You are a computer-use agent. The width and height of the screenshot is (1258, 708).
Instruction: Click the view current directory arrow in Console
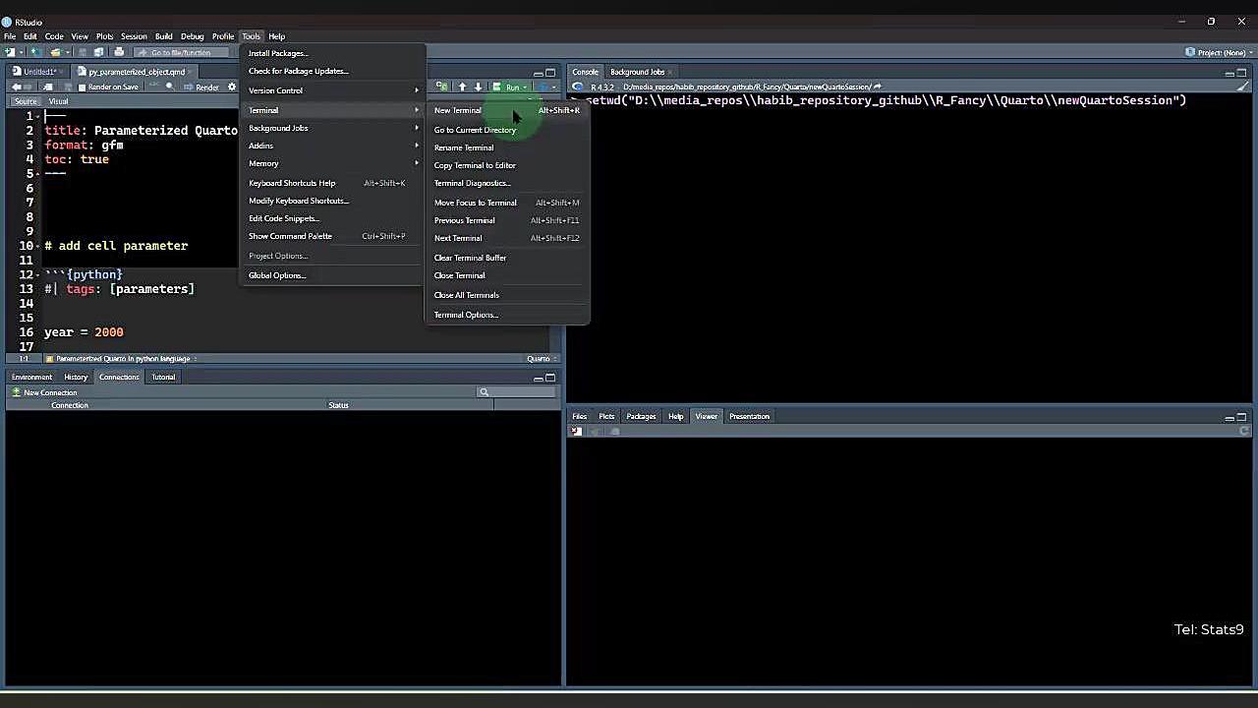coord(878,87)
